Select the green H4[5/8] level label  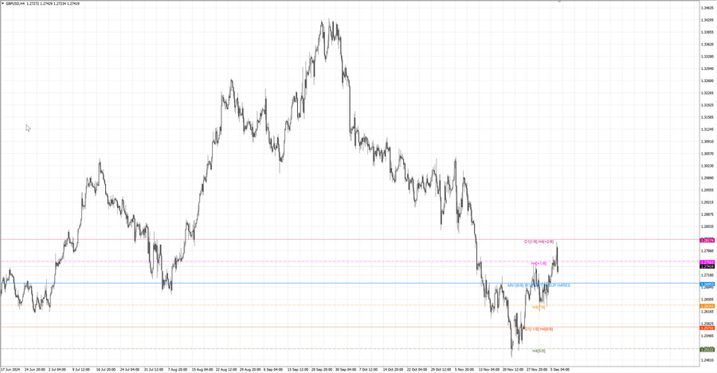pos(539,351)
